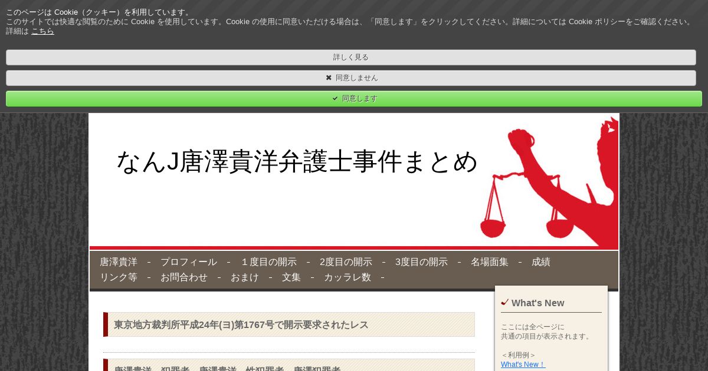Screen dimensions: 708x371
Task: Open the 名場面集 menu item
Action: coord(490,262)
